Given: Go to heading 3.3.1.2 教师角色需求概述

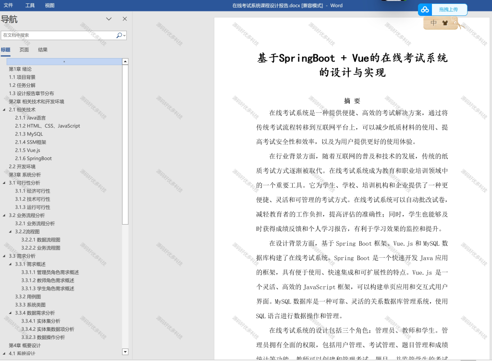Looking at the screenshot, I should pyautogui.click(x=48, y=281).
